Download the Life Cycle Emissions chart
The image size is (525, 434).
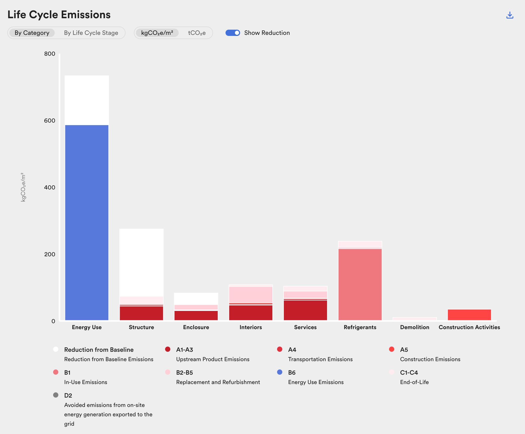click(x=510, y=15)
